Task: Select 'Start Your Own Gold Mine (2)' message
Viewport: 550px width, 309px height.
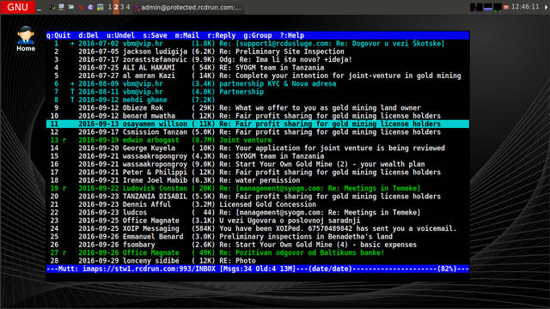Action: click(x=258, y=164)
